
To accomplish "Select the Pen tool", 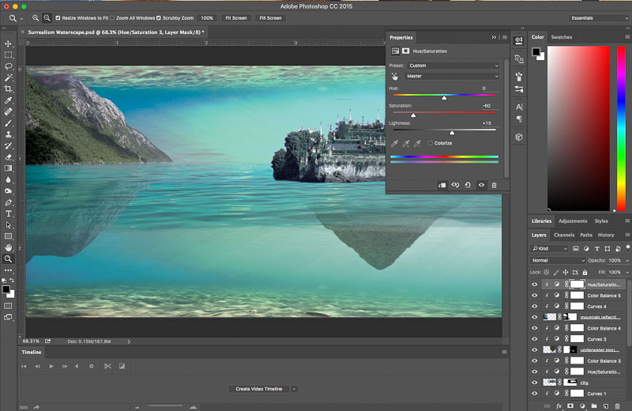I will tap(8, 202).
